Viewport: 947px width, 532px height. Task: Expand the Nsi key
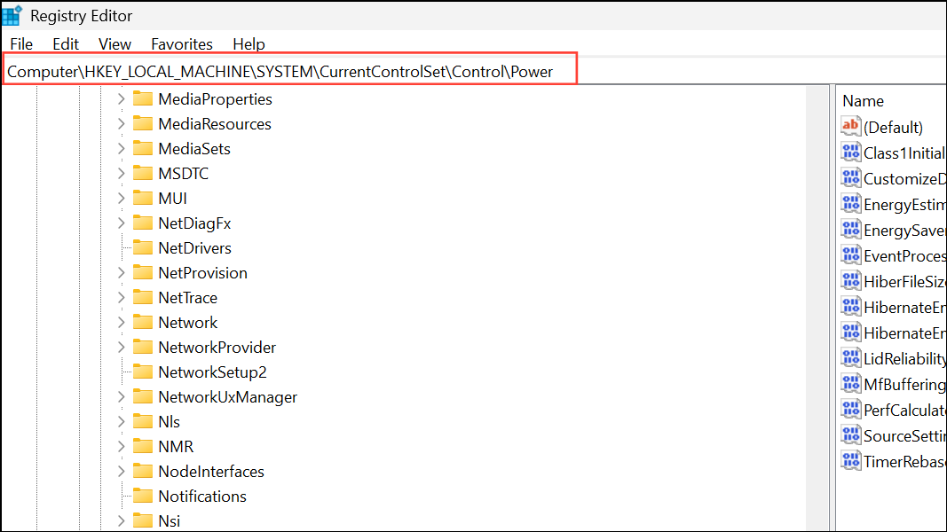[122, 520]
